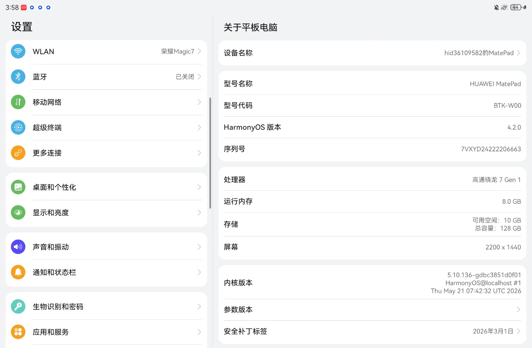The height and width of the screenshot is (348, 532).
Task: Tap the model code BTK-W00
Action: (507, 106)
